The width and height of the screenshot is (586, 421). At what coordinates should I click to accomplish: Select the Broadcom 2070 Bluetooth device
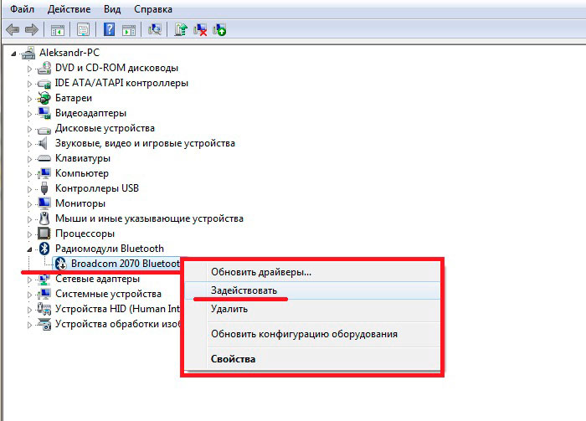point(125,264)
